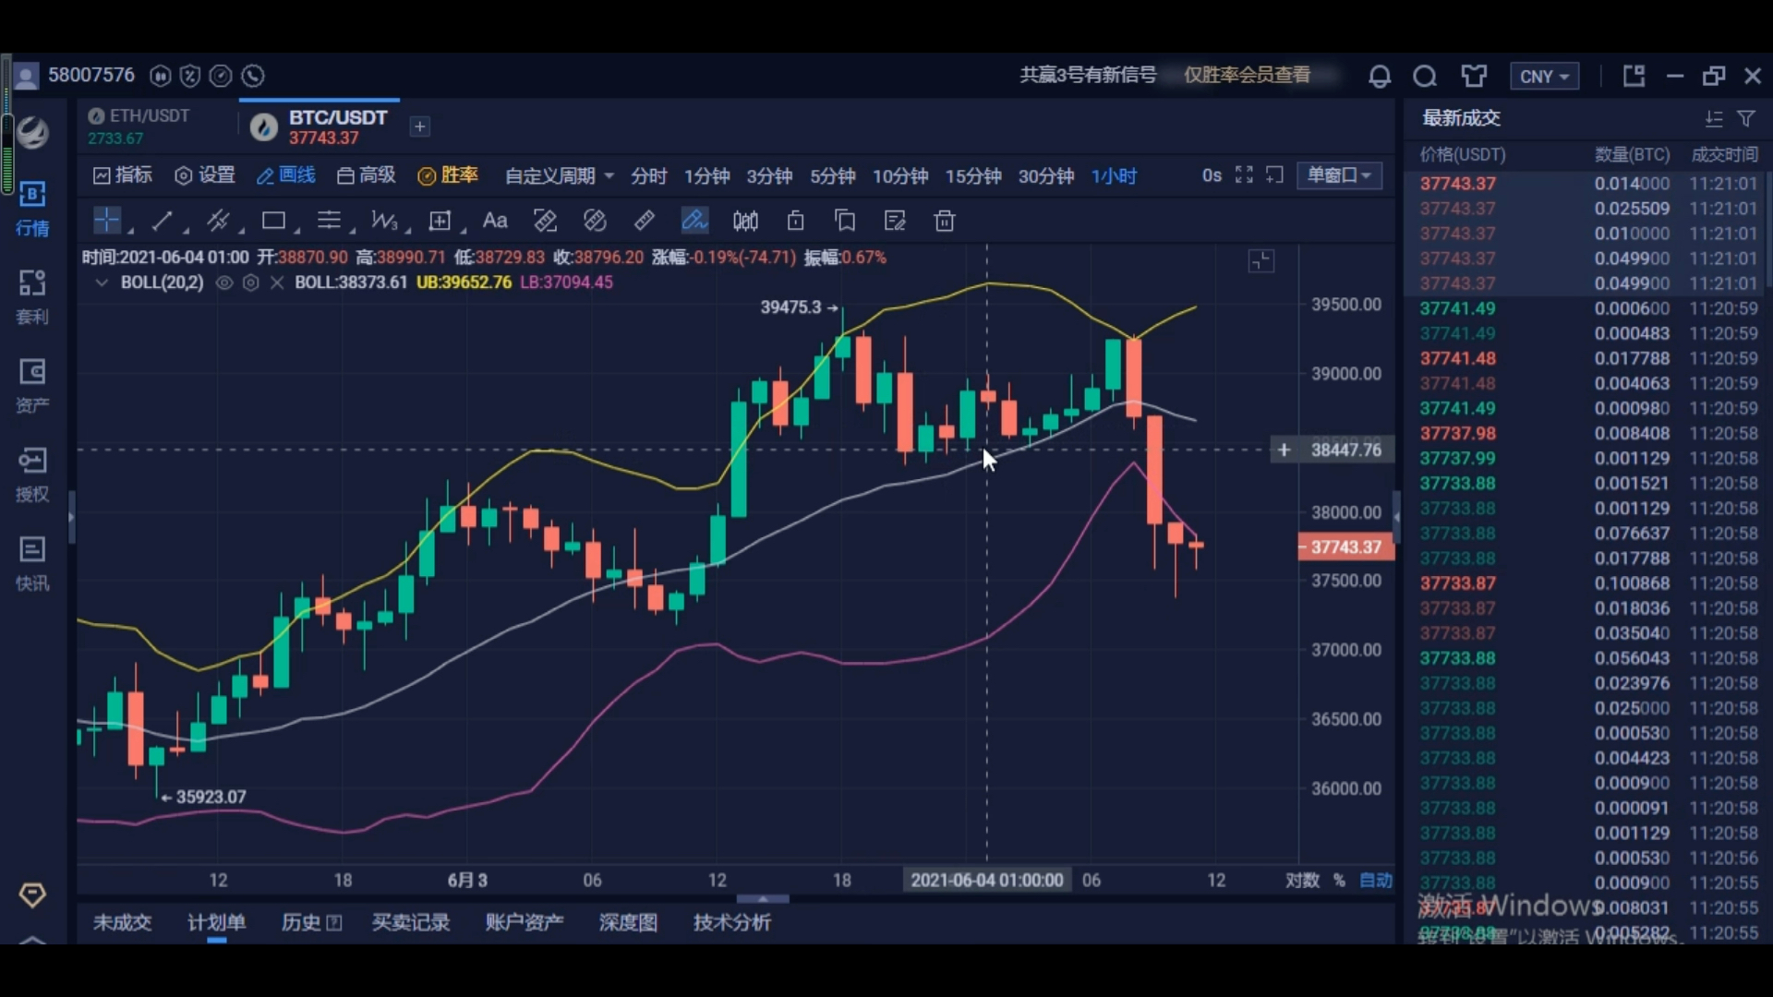Open 资产 assets section in sidebar
The width and height of the screenshot is (1773, 997).
tap(32, 386)
